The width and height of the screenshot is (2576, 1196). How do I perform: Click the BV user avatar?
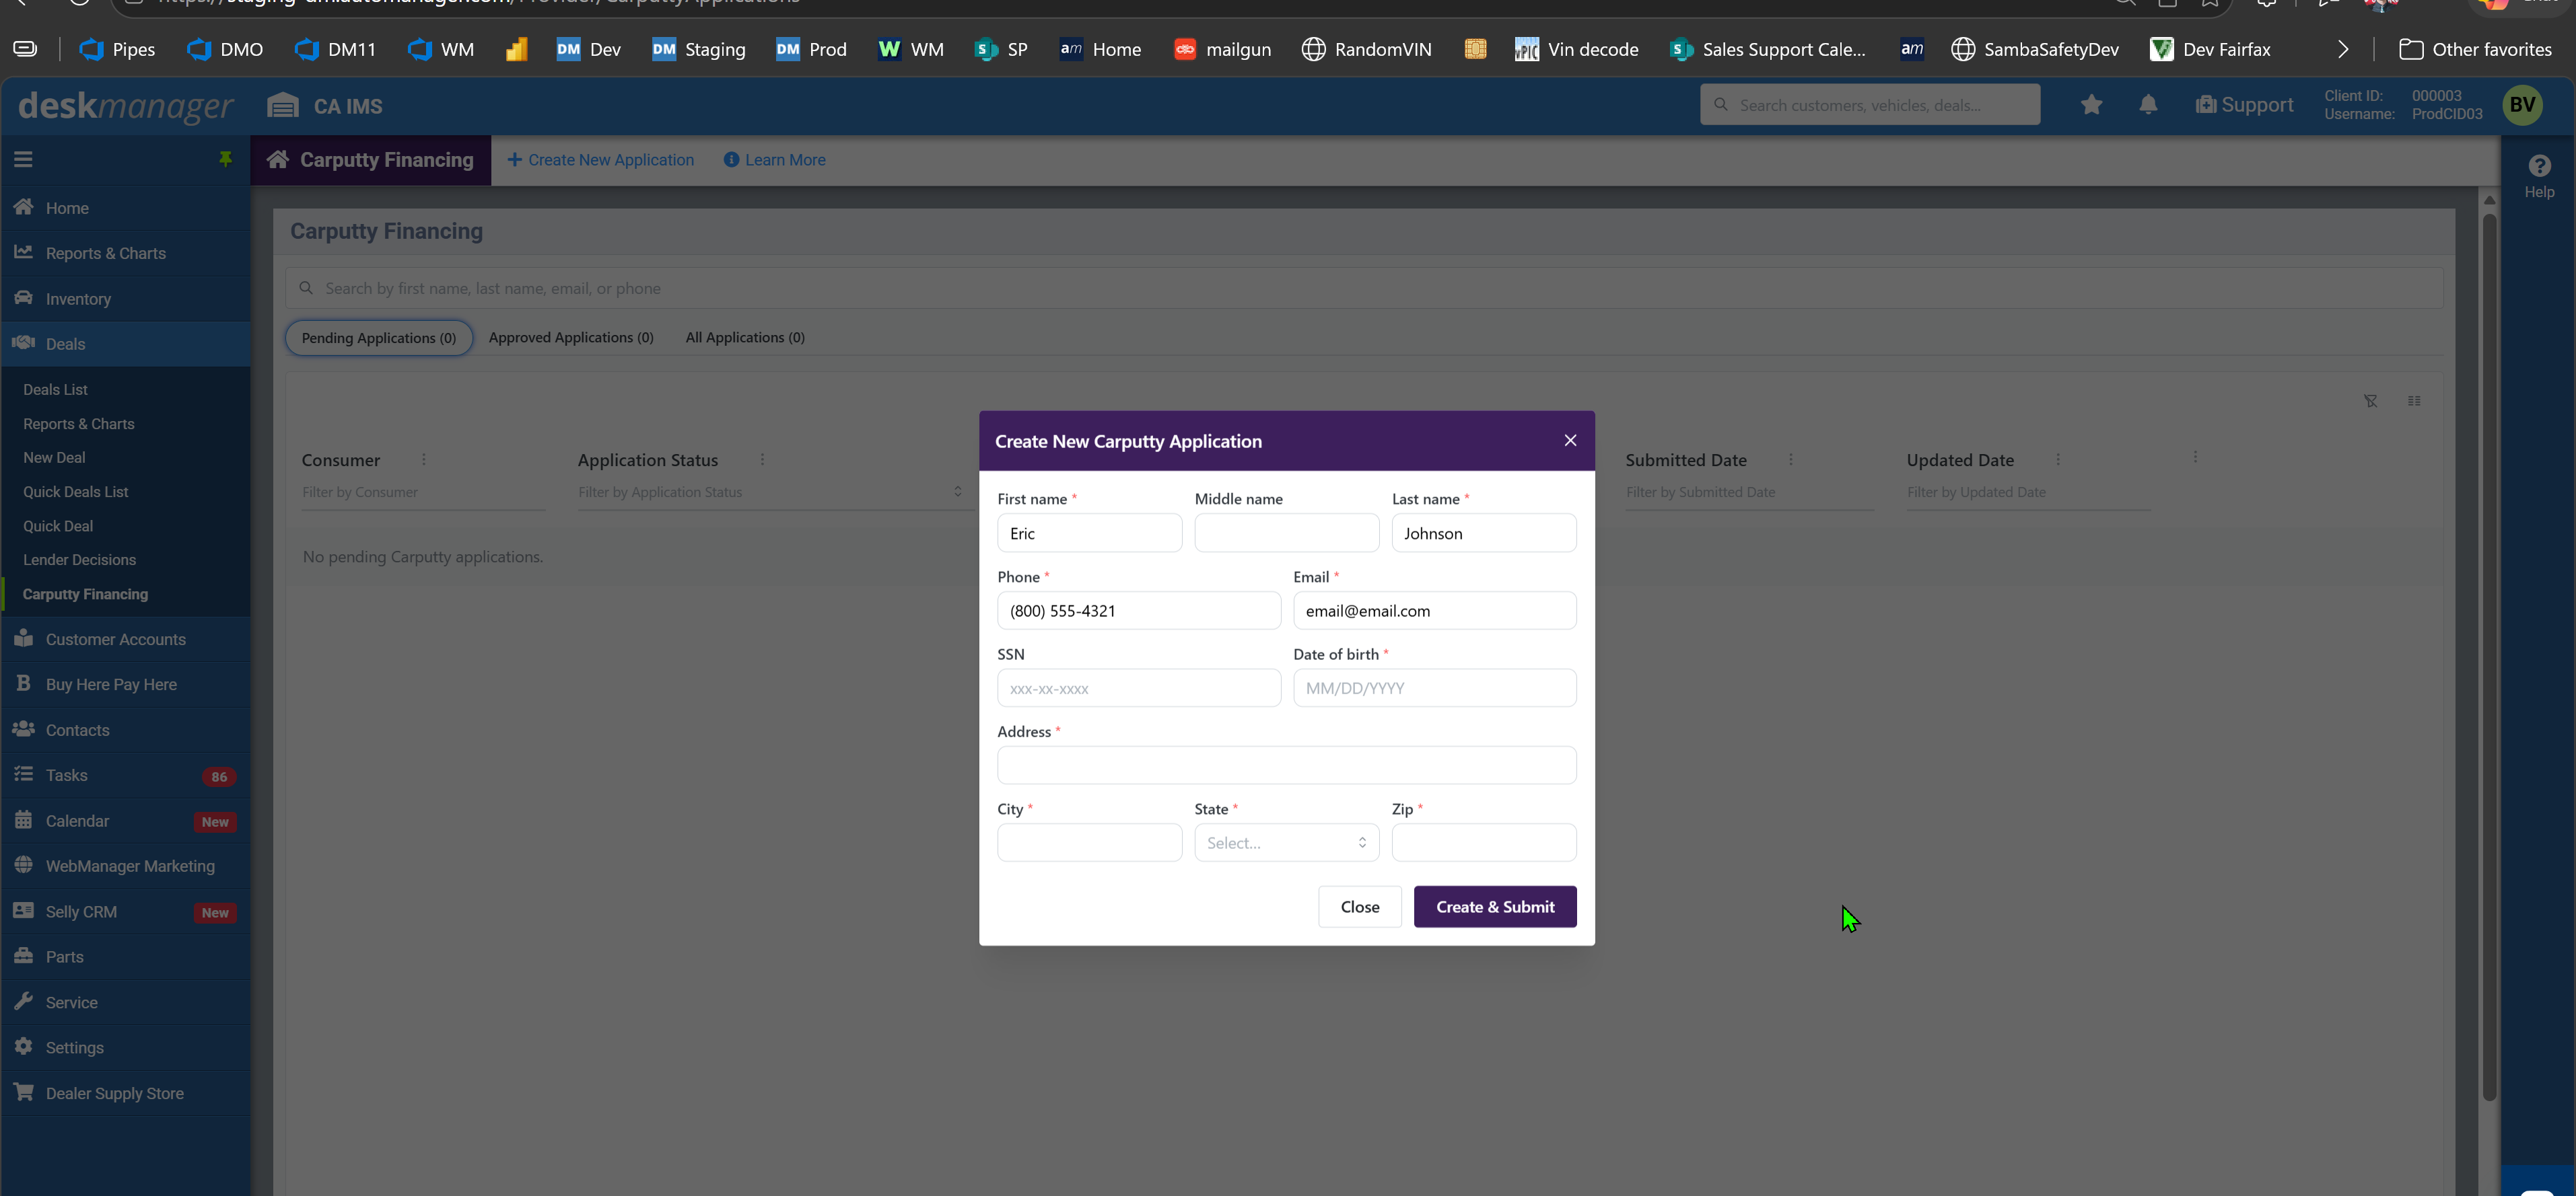[2522, 105]
